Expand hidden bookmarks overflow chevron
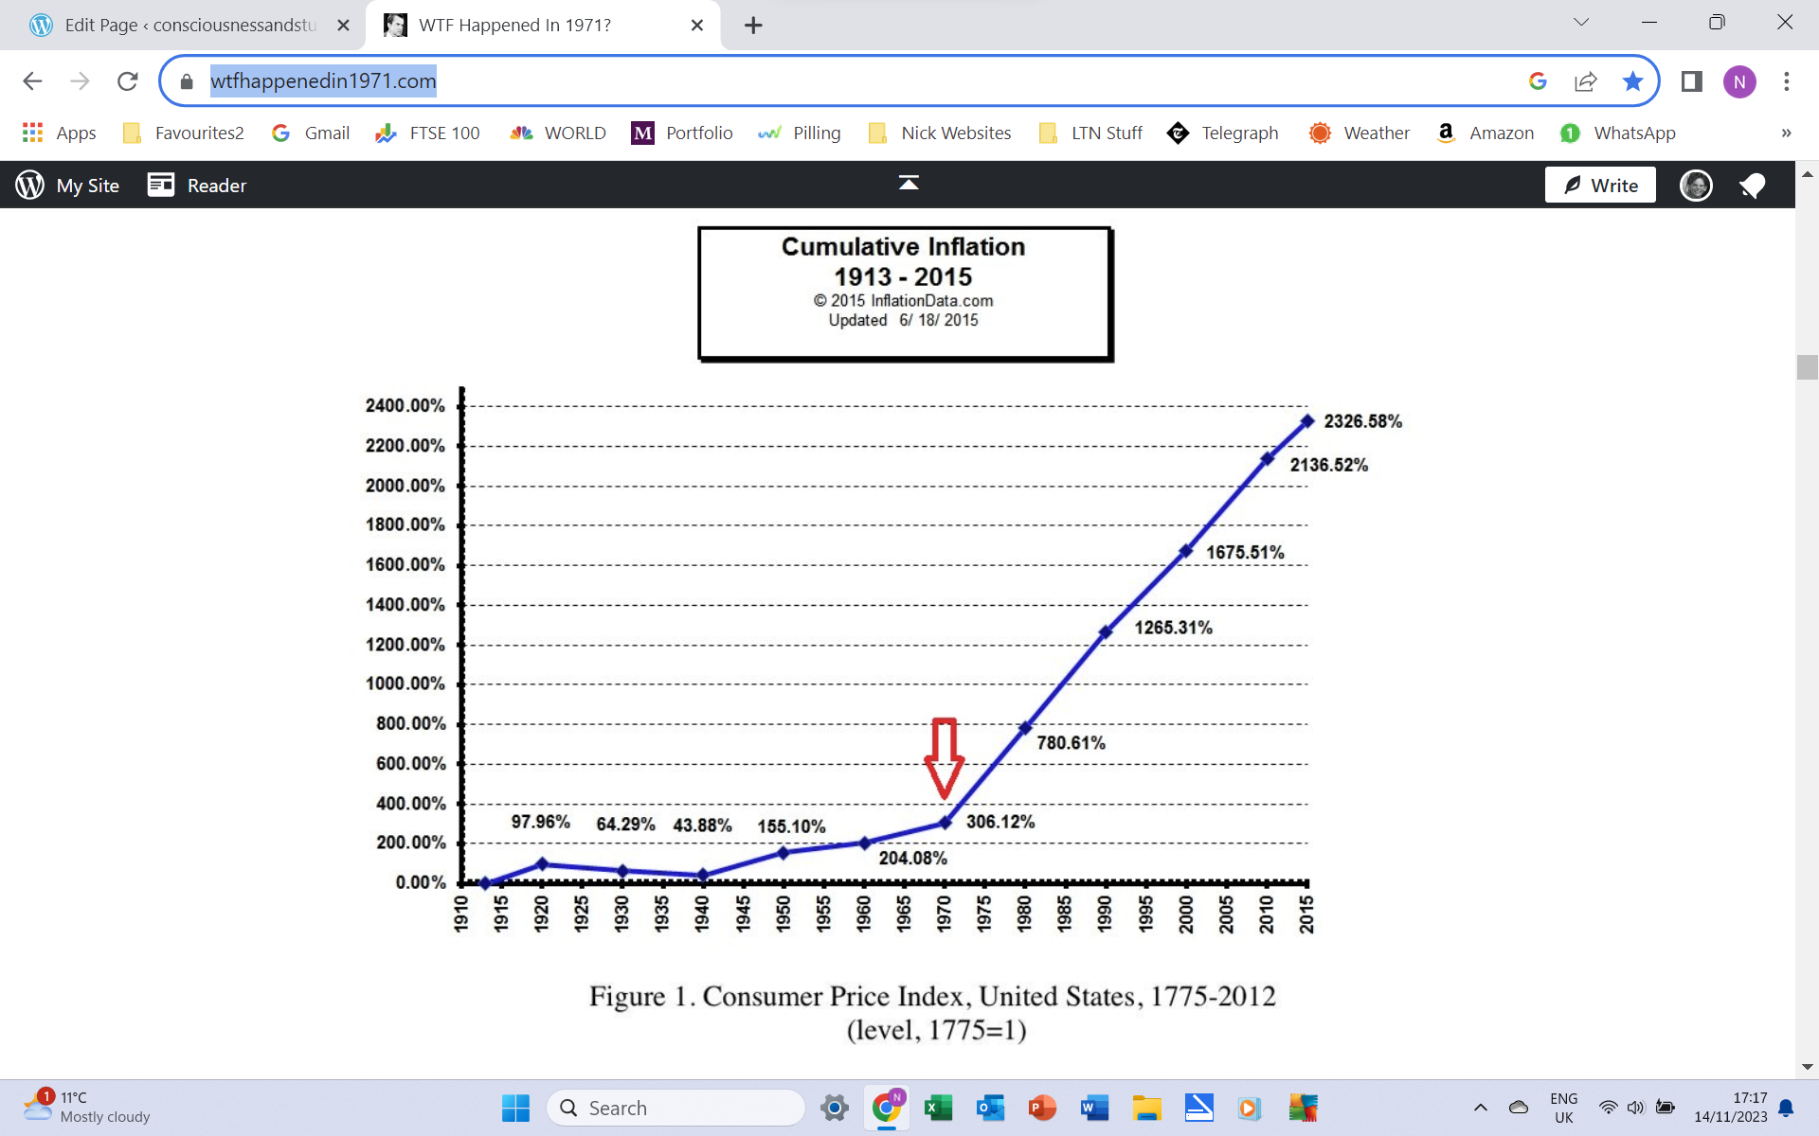Viewport: 1819px width, 1136px height. pos(1786,133)
